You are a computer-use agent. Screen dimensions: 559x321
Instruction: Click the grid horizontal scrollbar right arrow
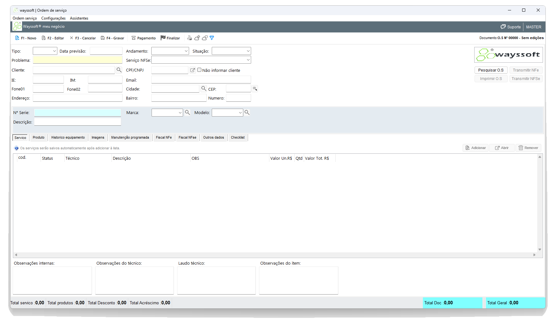tap(534, 255)
